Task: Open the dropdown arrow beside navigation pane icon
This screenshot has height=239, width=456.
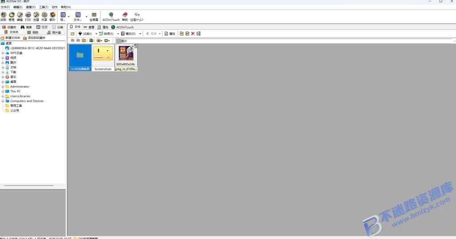Action: click(x=69, y=16)
